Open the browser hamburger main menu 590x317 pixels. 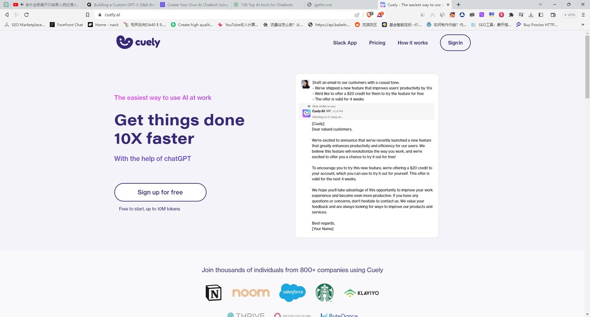[583, 15]
